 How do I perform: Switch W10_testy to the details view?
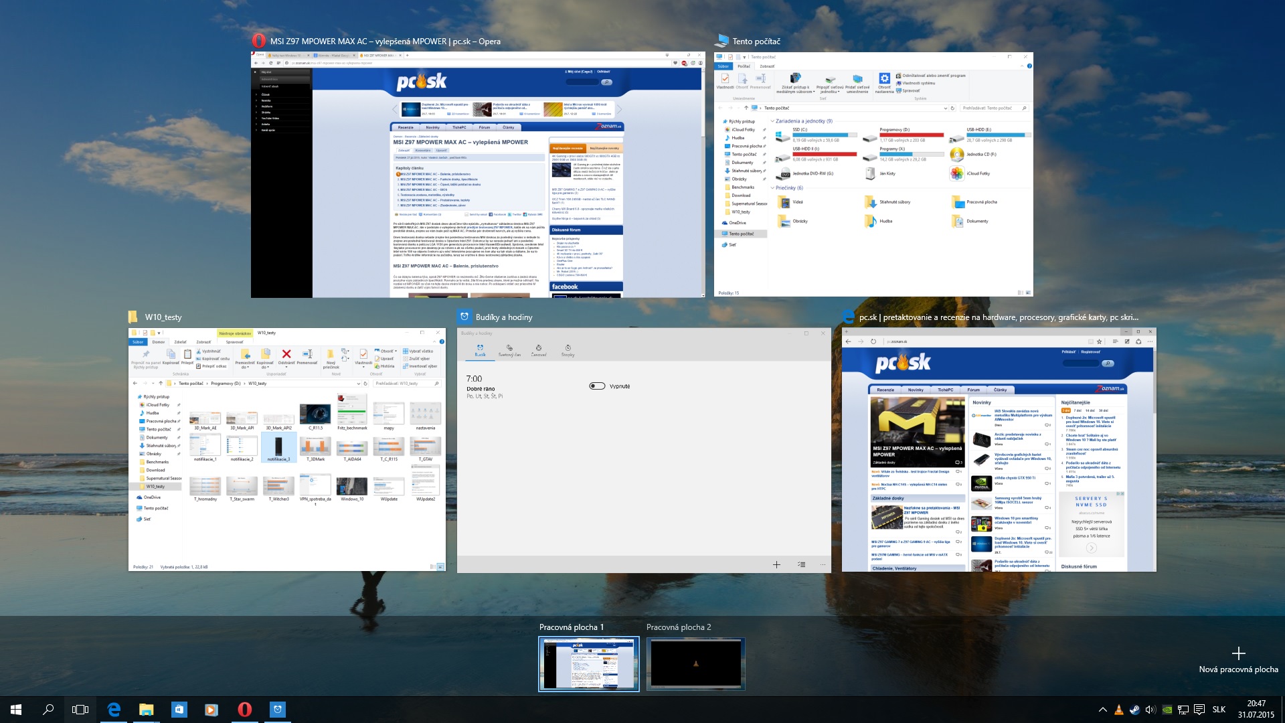pos(432,567)
